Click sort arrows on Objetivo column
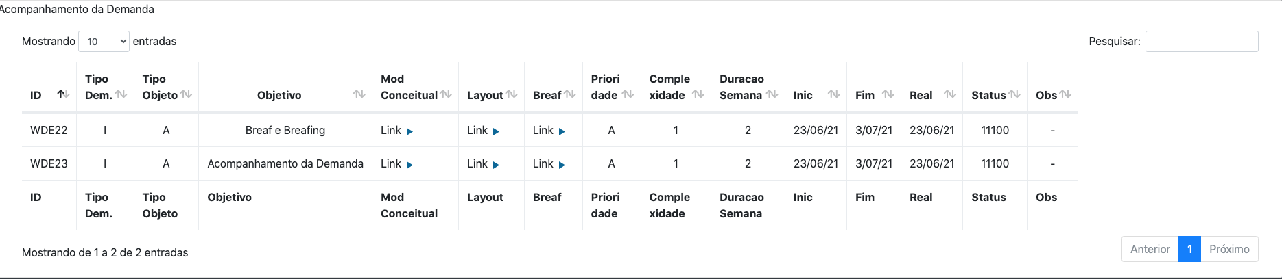 tap(359, 94)
